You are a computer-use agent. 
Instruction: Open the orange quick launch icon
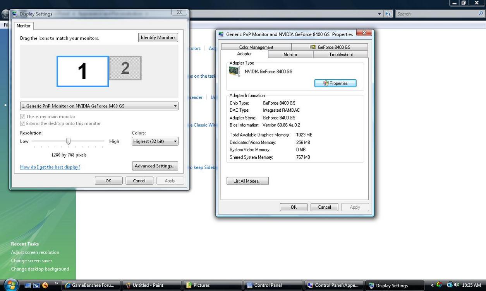tap(45, 286)
